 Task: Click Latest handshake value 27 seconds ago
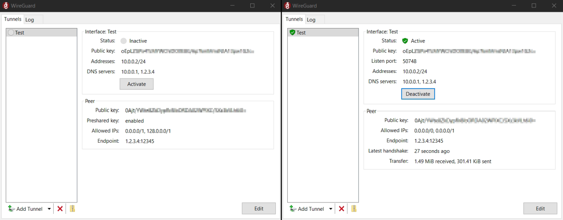point(432,151)
